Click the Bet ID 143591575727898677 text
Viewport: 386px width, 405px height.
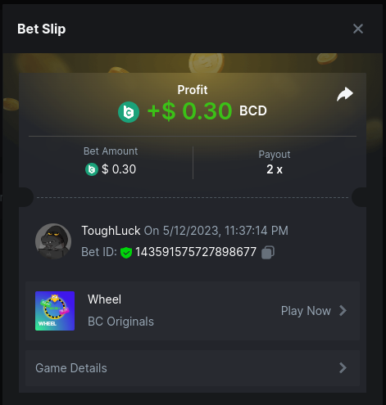tap(196, 252)
